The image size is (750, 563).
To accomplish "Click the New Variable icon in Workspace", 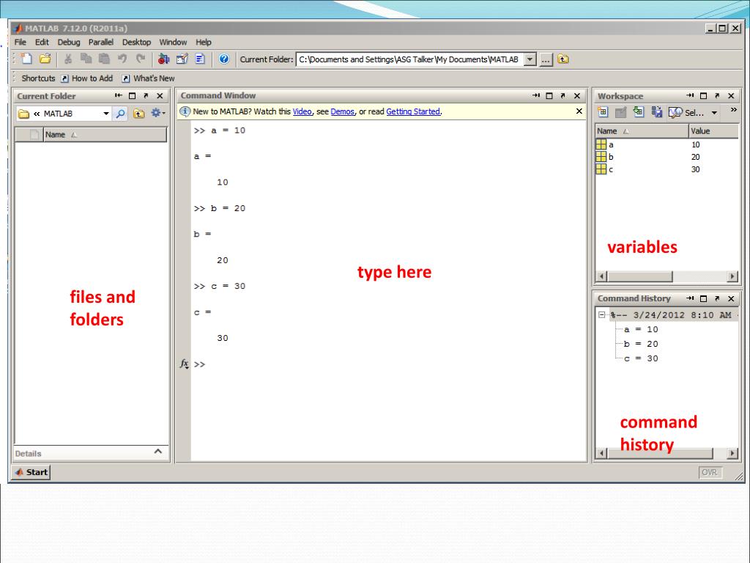I will 603,112.
